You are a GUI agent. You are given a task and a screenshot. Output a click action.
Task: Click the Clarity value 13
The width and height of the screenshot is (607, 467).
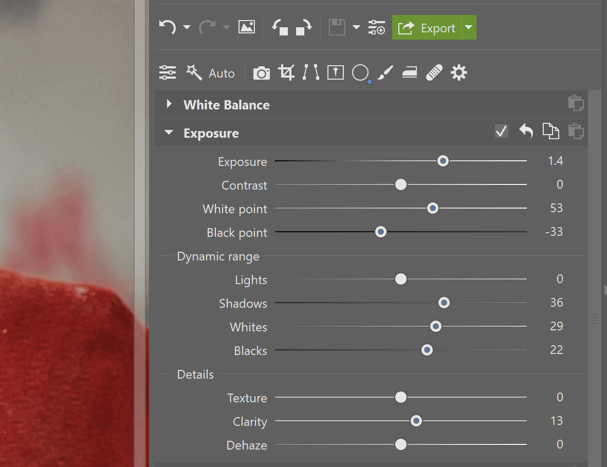[x=557, y=421]
